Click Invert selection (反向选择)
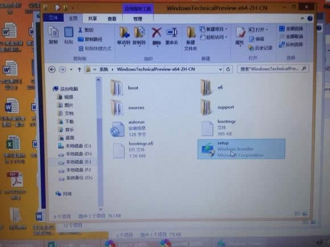This screenshot has width=330, height=247. pyautogui.click(x=291, y=44)
